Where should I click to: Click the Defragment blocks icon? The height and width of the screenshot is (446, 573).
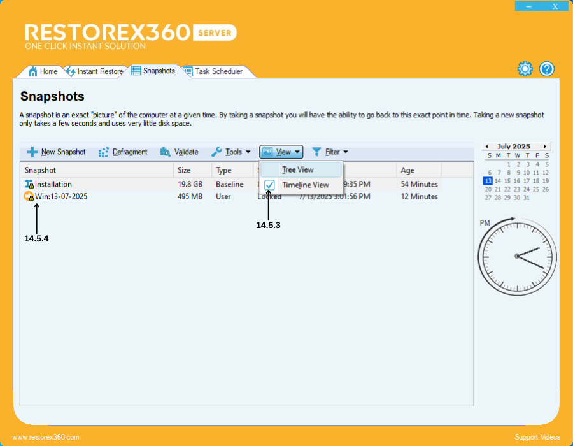(103, 152)
